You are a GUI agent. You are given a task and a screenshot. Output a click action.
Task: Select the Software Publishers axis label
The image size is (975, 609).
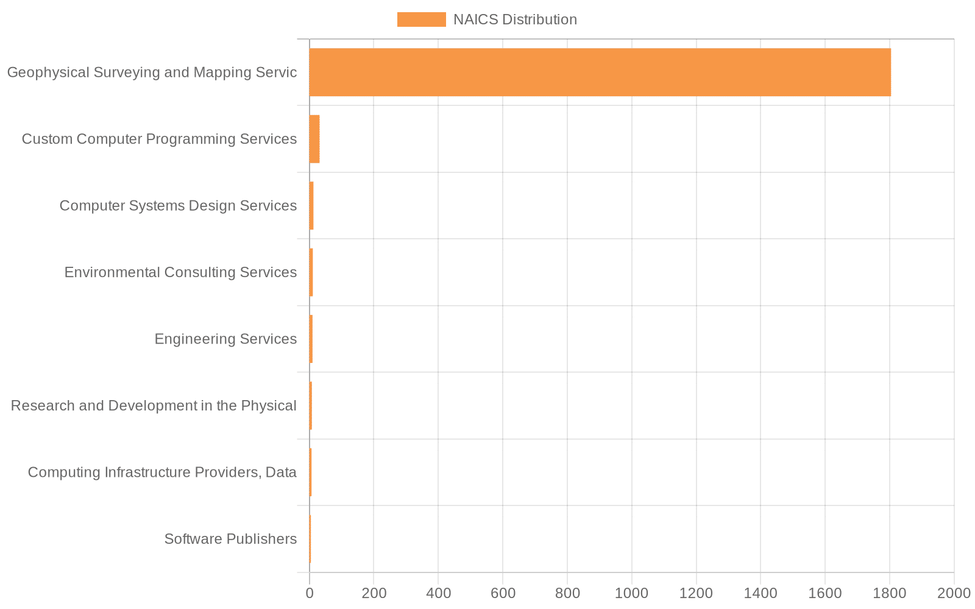point(230,538)
